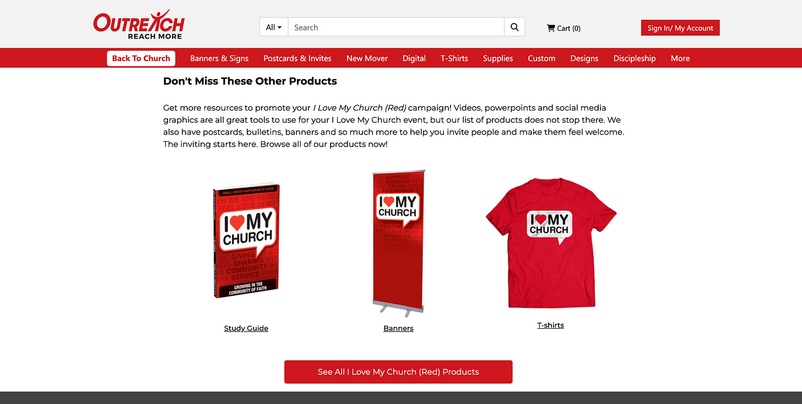The height and width of the screenshot is (404, 802).
Task: Open the T-Shirts nav menu
Action: [454, 58]
